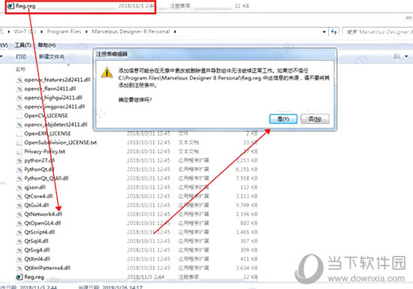Click the search Marvelous Designer 8 field
Viewport: 413px width, 289px height.
[378, 32]
